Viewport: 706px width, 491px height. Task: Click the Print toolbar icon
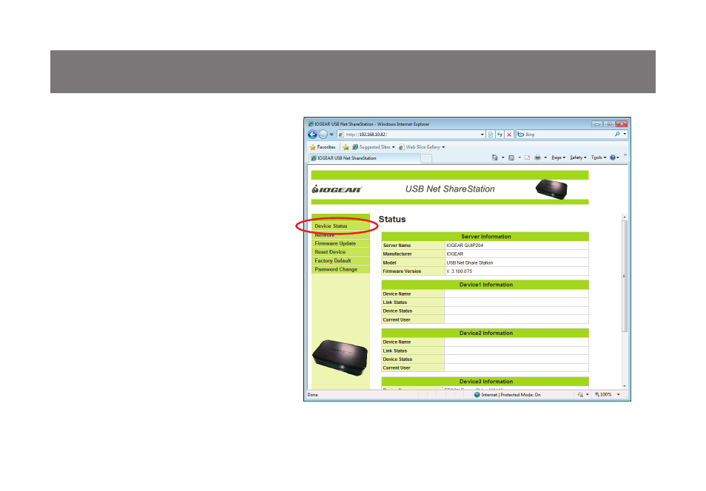[537, 158]
